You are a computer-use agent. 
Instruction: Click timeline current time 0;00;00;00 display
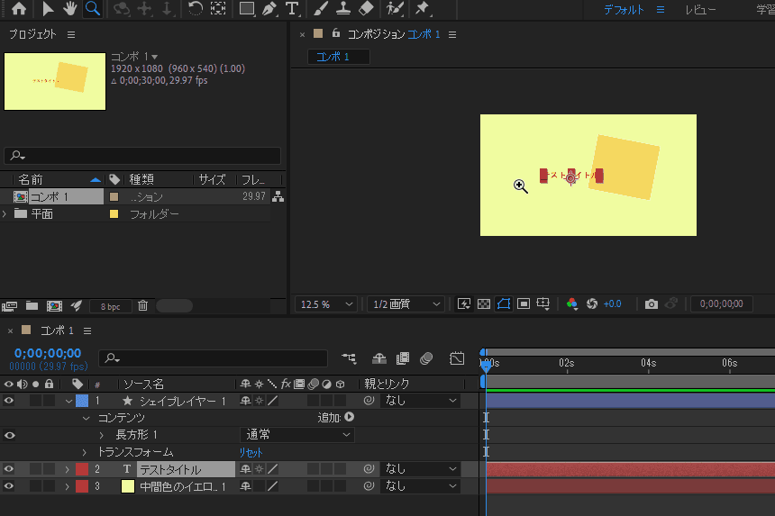tap(48, 353)
